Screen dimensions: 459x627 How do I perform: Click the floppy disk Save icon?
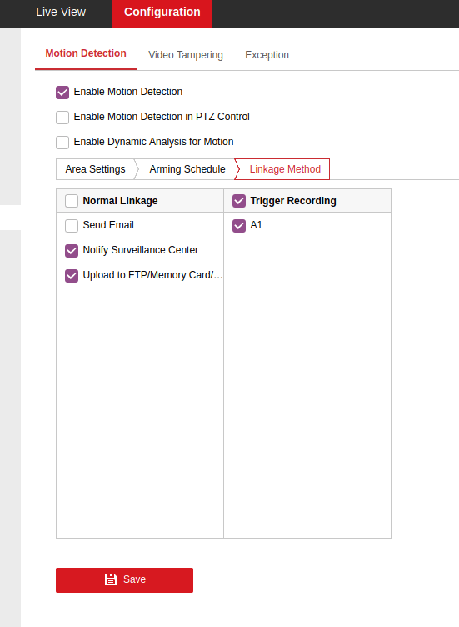tap(111, 579)
